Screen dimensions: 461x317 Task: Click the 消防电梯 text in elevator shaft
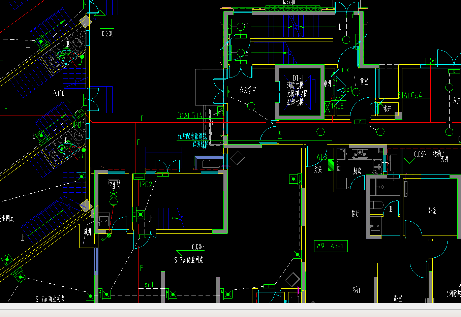tap(295, 86)
